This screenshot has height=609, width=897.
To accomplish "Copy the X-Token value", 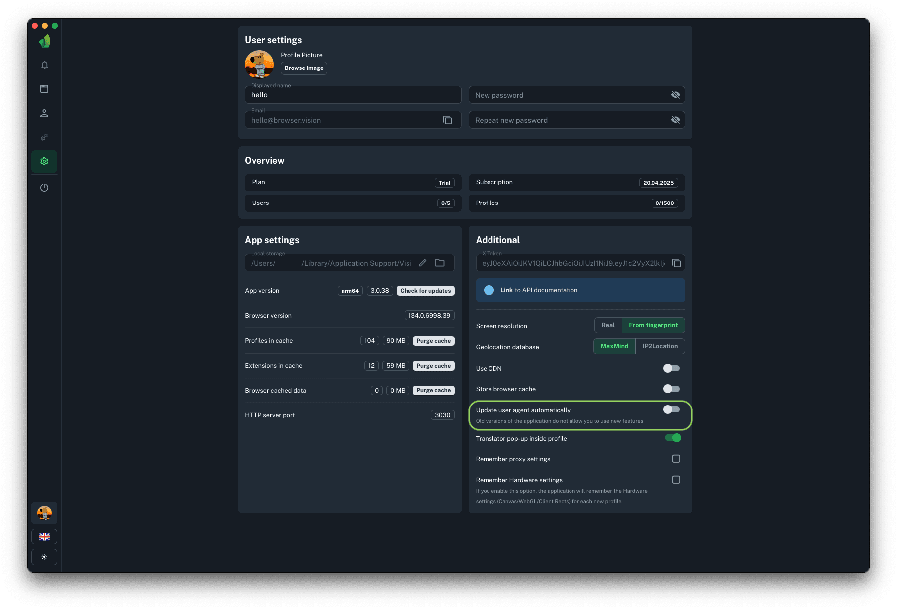I will click(x=676, y=263).
